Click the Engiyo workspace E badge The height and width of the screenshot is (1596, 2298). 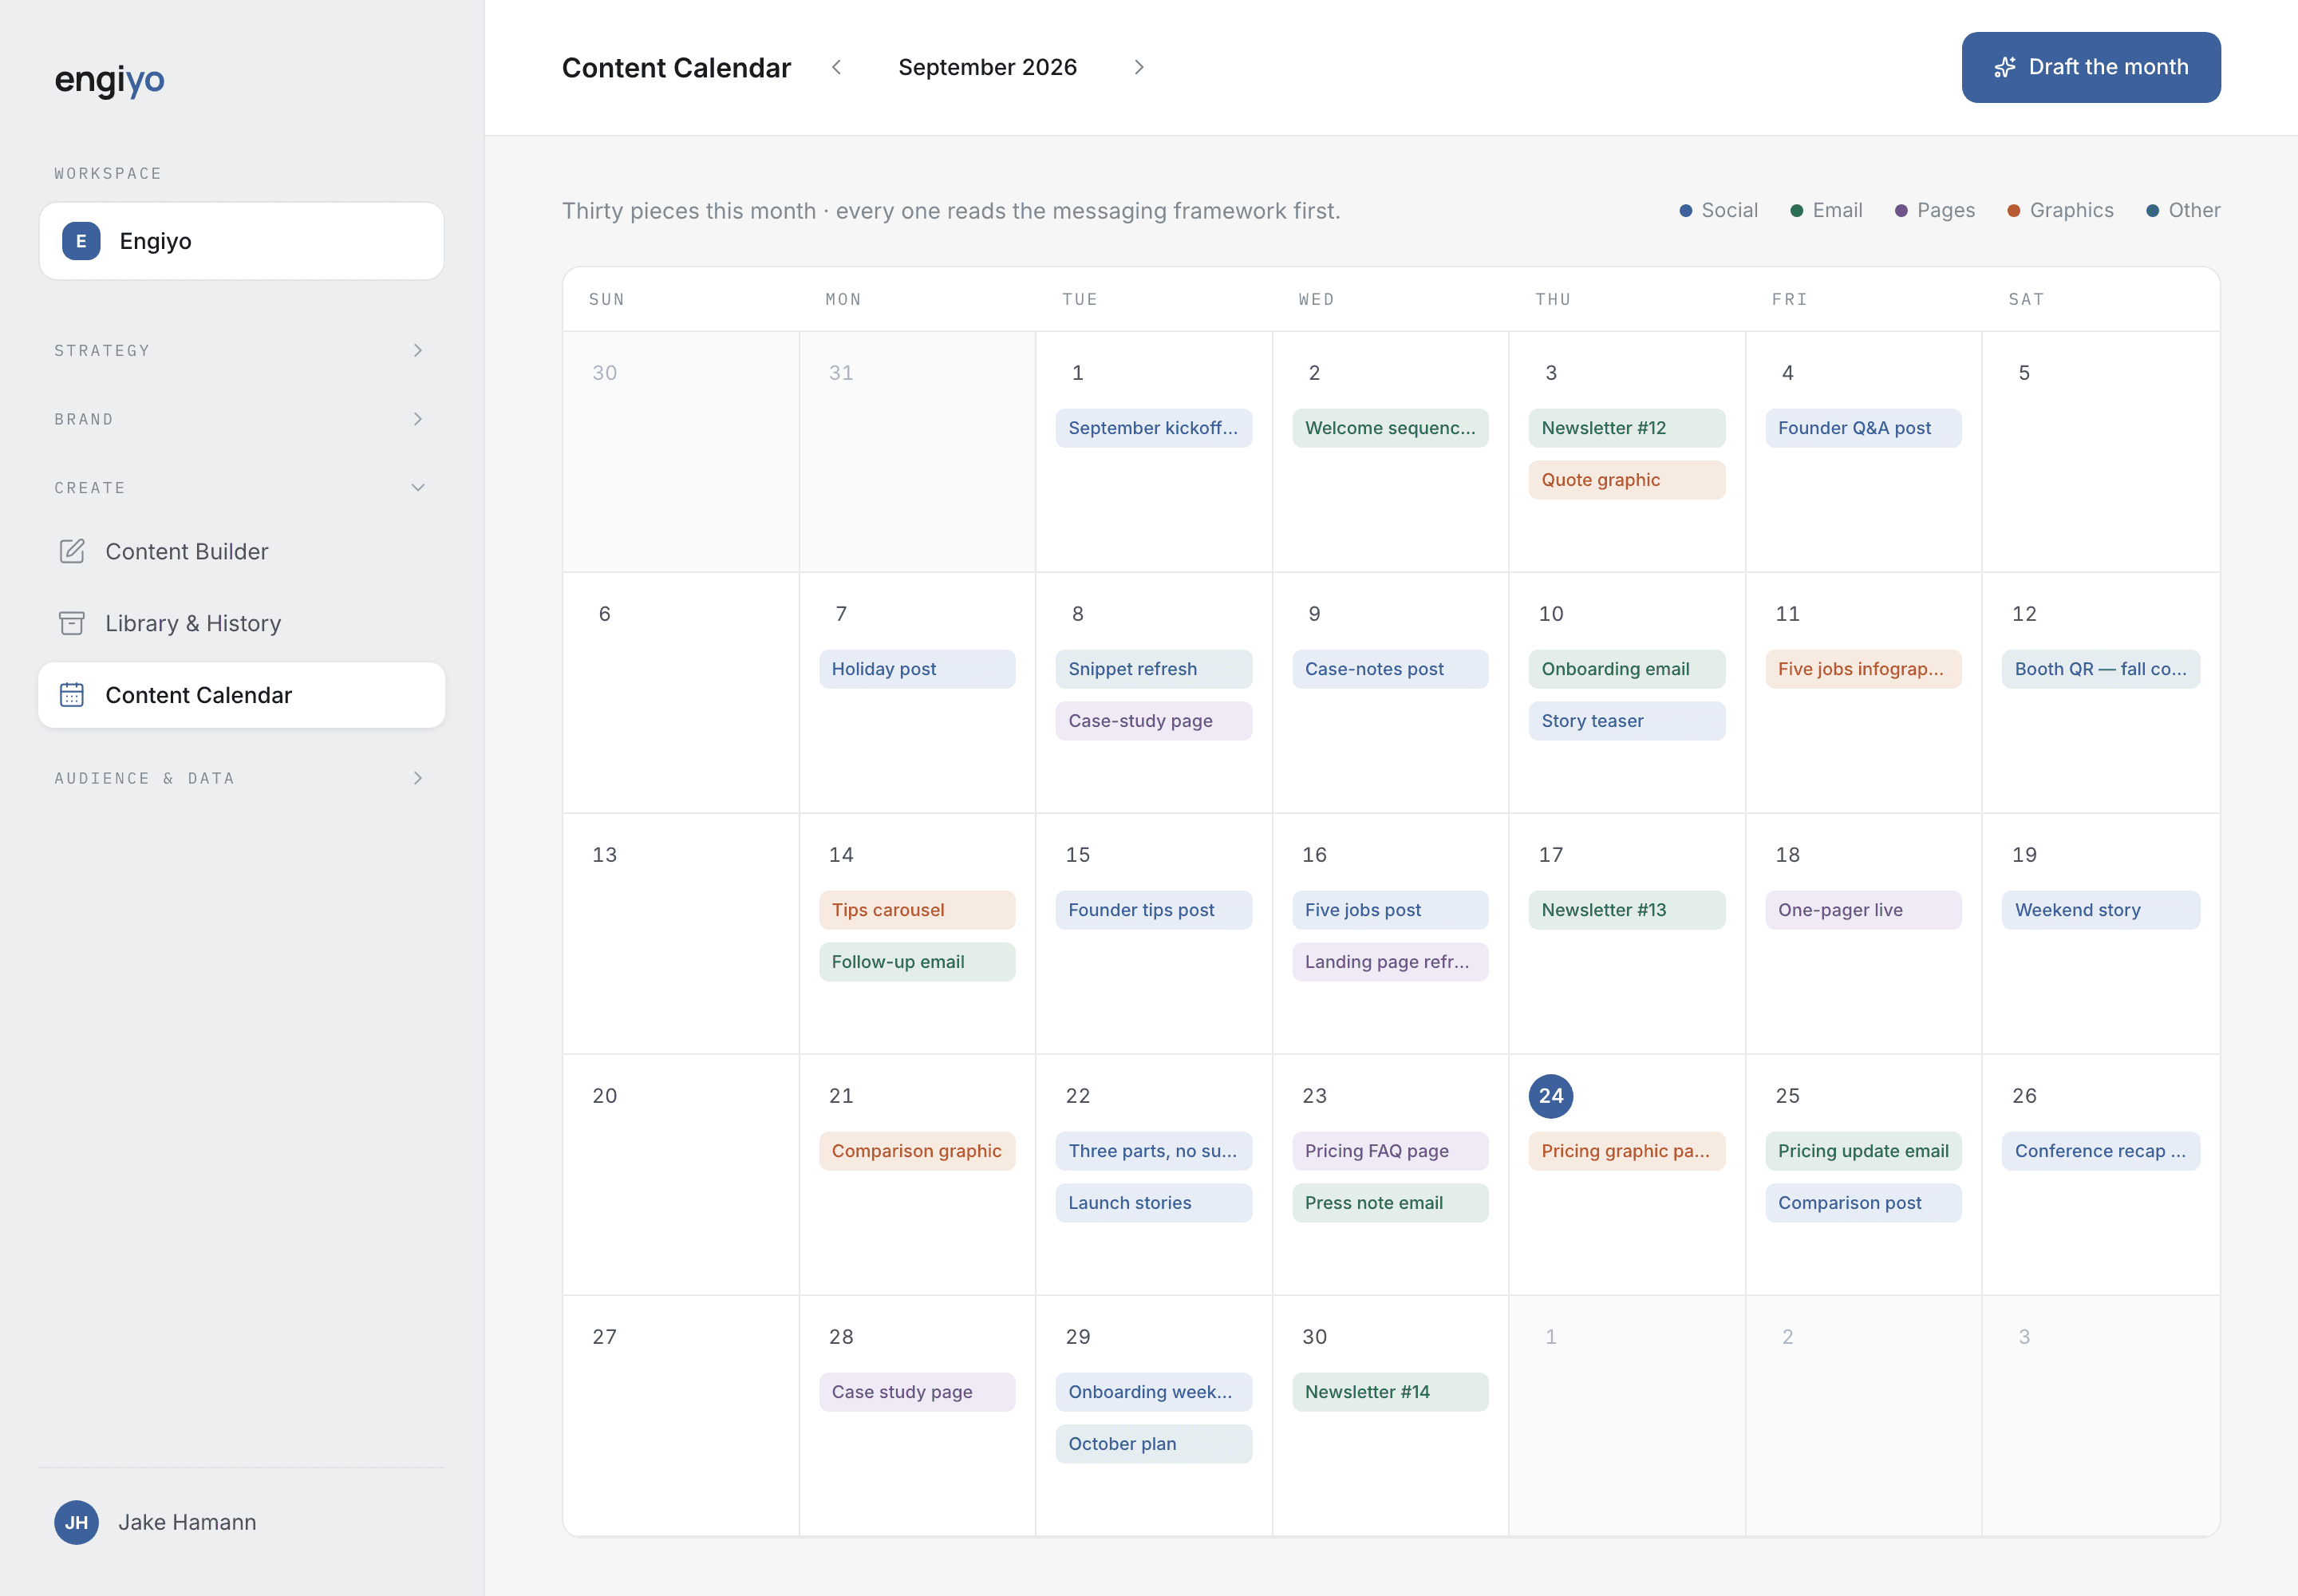[x=81, y=241]
